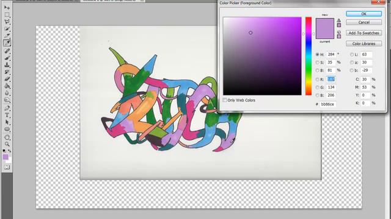This screenshot has width=391, height=219.
Task: Click the K field showing 0 %
Action: pos(365,103)
